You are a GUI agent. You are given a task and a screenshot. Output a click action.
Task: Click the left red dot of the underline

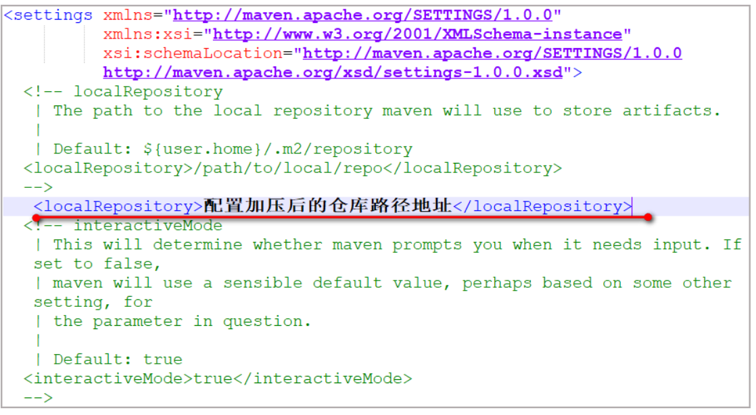pos(37,218)
